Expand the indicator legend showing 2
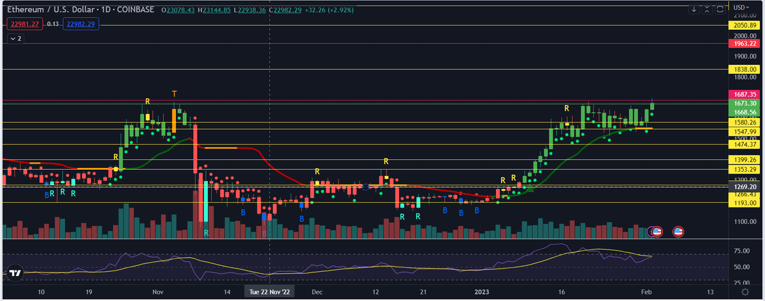Image resolution: width=765 pixels, height=301 pixels. (15, 38)
